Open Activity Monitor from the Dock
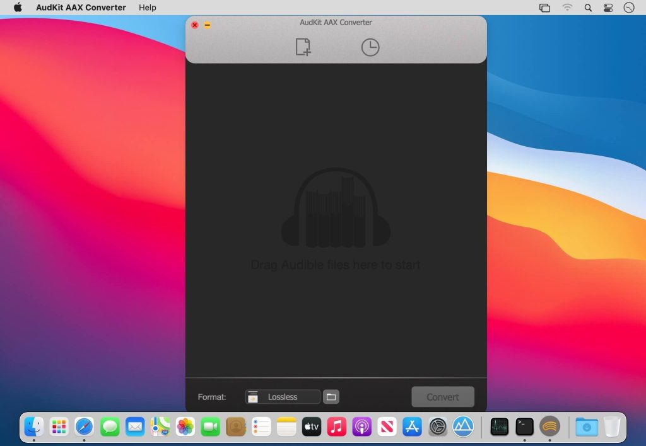This screenshot has height=446, width=646. 500,426
